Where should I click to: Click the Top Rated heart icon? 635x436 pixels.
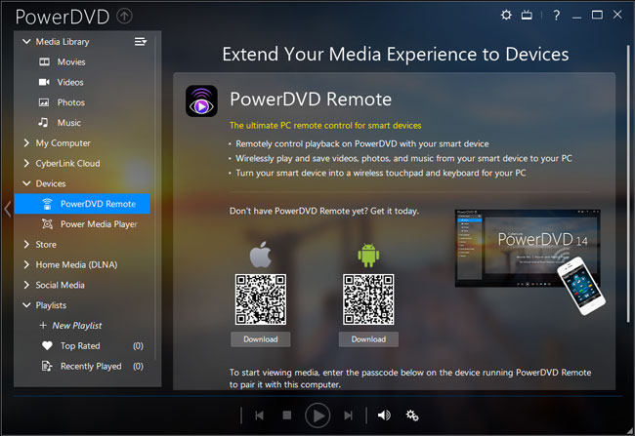(x=48, y=346)
